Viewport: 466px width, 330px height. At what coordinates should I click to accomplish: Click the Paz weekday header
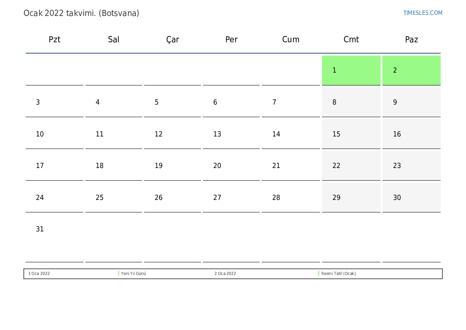(x=411, y=40)
